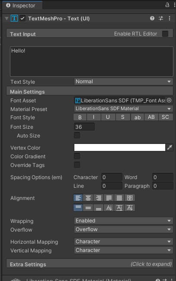This screenshot has height=281, width=176.
Task: Collapse the Text Input section header
Action: [90, 33]
